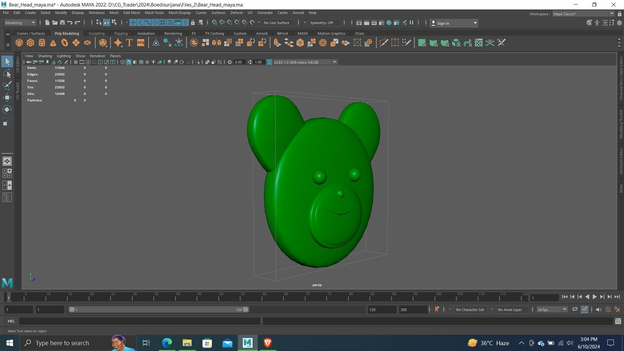Create a polygon sphere from the shelf
This screenshot has height=351, width=624.
click(x=19, y=43)
